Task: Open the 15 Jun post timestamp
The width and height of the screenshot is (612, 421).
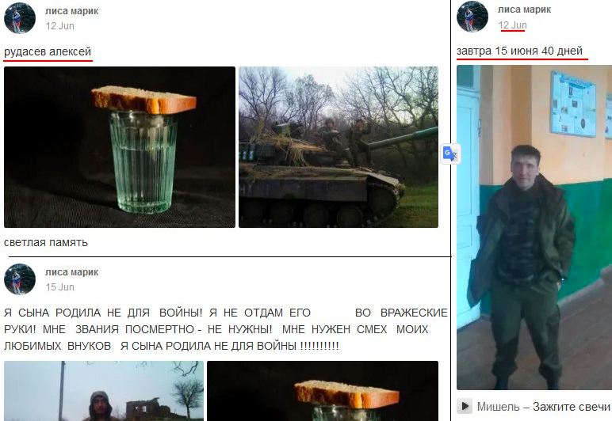Action: 59,287
